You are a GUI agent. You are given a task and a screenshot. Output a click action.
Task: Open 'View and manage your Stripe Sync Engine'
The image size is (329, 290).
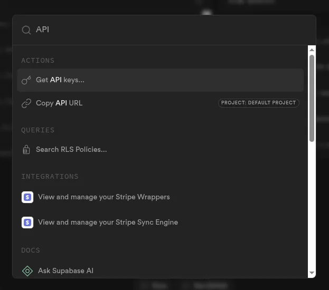coord(108,223)
